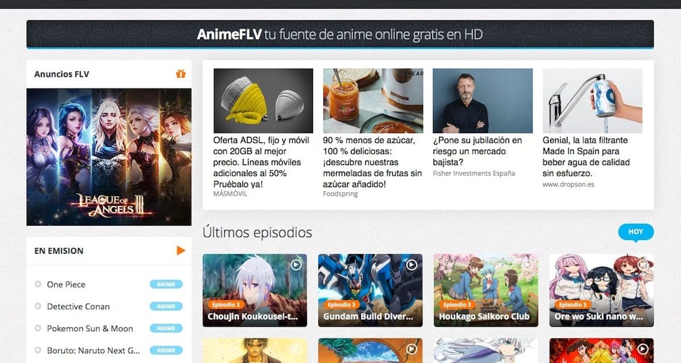Screen dimensions: 681x363
Task: Expand the EN EMISION list via the orange arrow
Action: 180,250
